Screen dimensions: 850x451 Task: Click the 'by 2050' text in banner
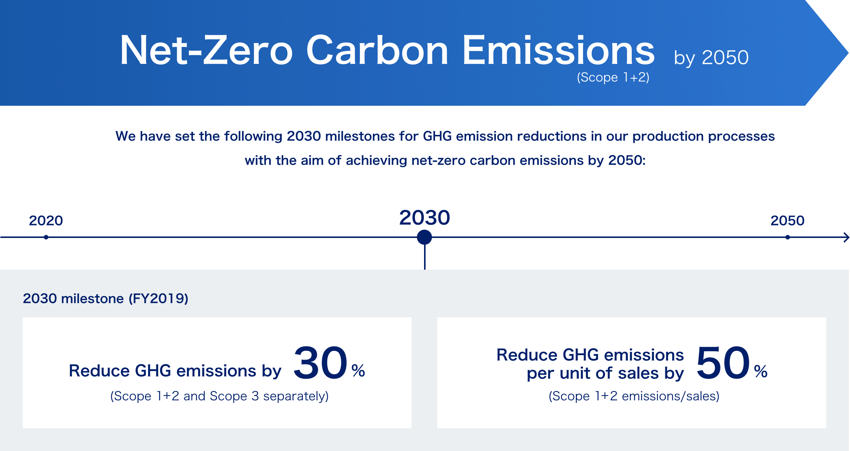pos(711,58)
